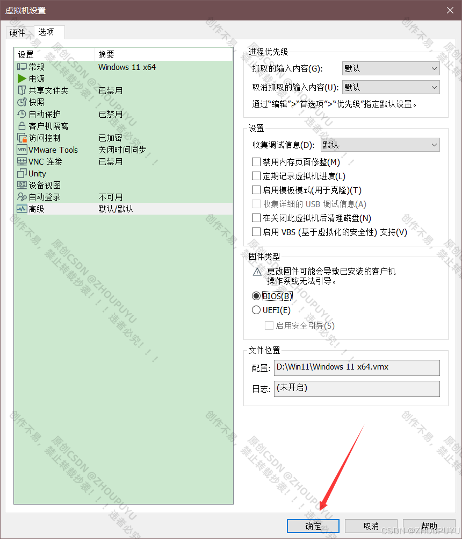
Task: Check 收集详细的 USB 调试信息(A)
Action: pyautogui.click(x=256, y=204)
